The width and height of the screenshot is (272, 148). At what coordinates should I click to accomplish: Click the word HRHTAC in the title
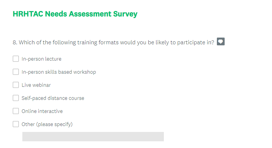28,14
